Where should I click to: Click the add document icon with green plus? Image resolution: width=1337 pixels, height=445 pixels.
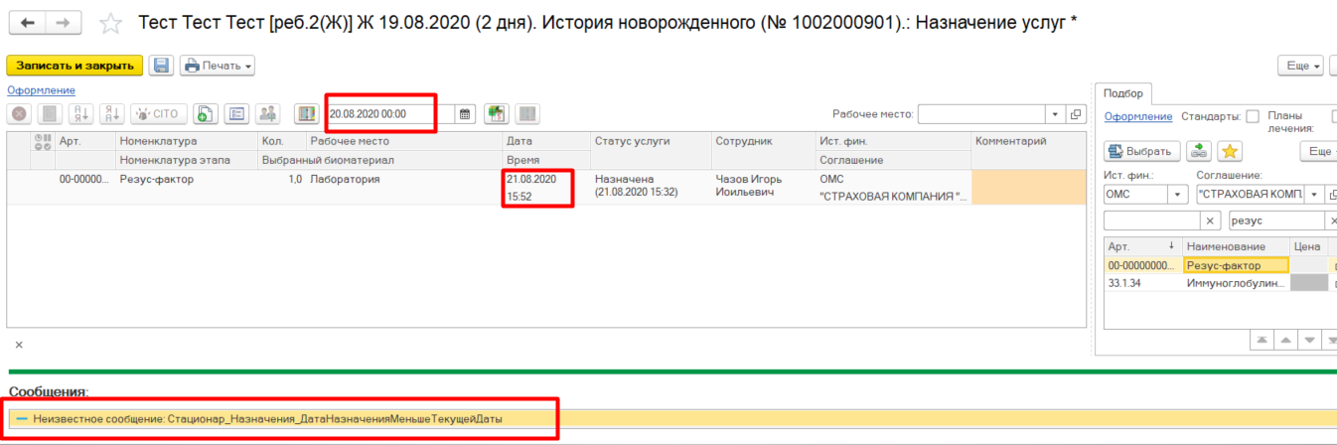[x=205, y=114]
